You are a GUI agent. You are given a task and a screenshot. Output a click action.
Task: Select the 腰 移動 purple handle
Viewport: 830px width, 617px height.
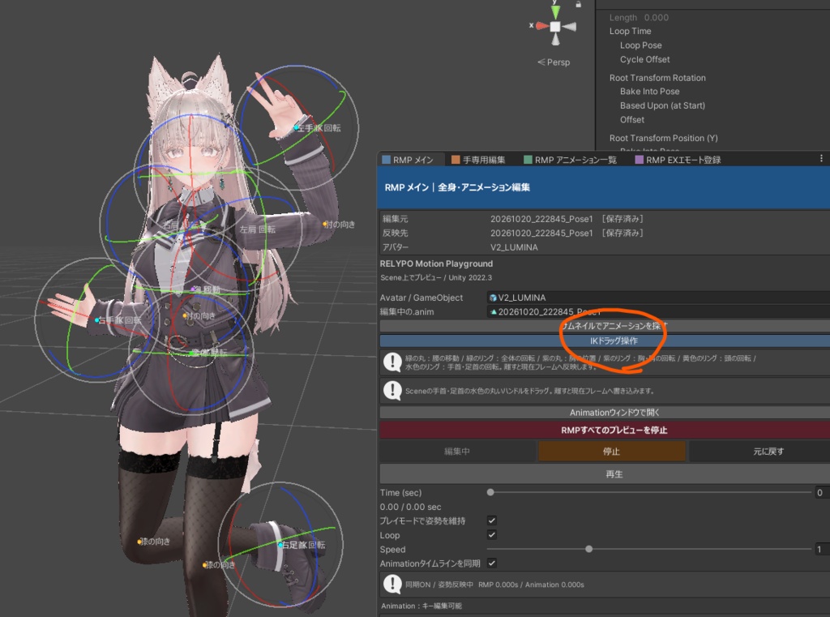pos(193,289)
